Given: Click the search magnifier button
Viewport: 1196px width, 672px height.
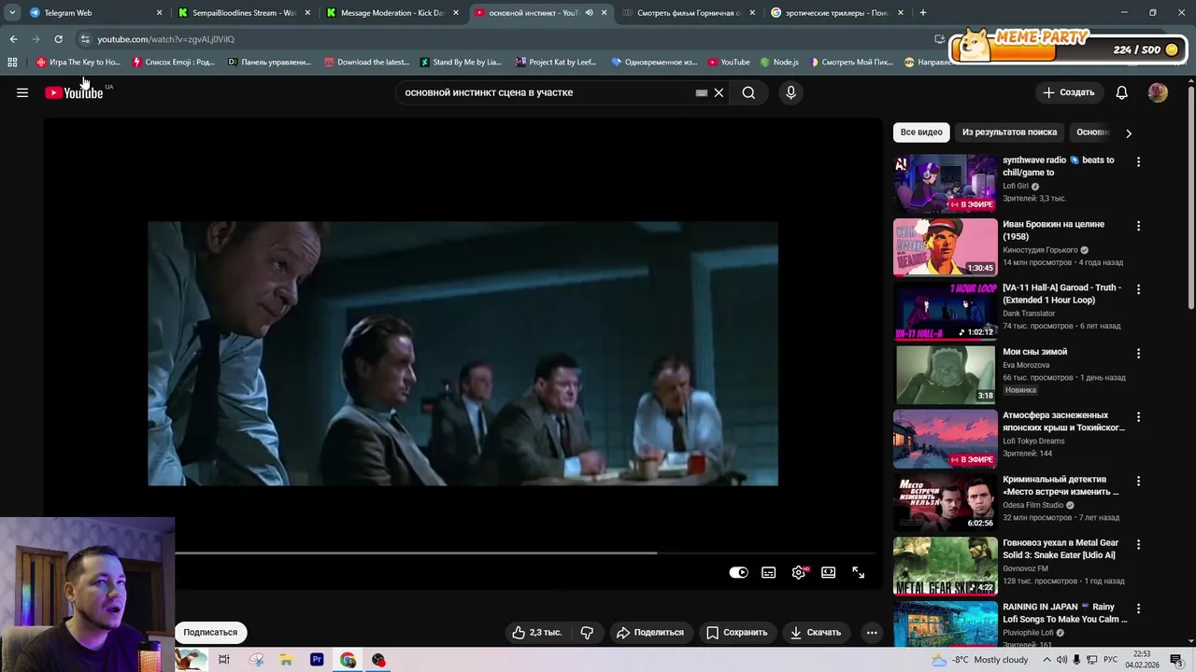Looking at the screenshot, I should (x=748, y=92).
